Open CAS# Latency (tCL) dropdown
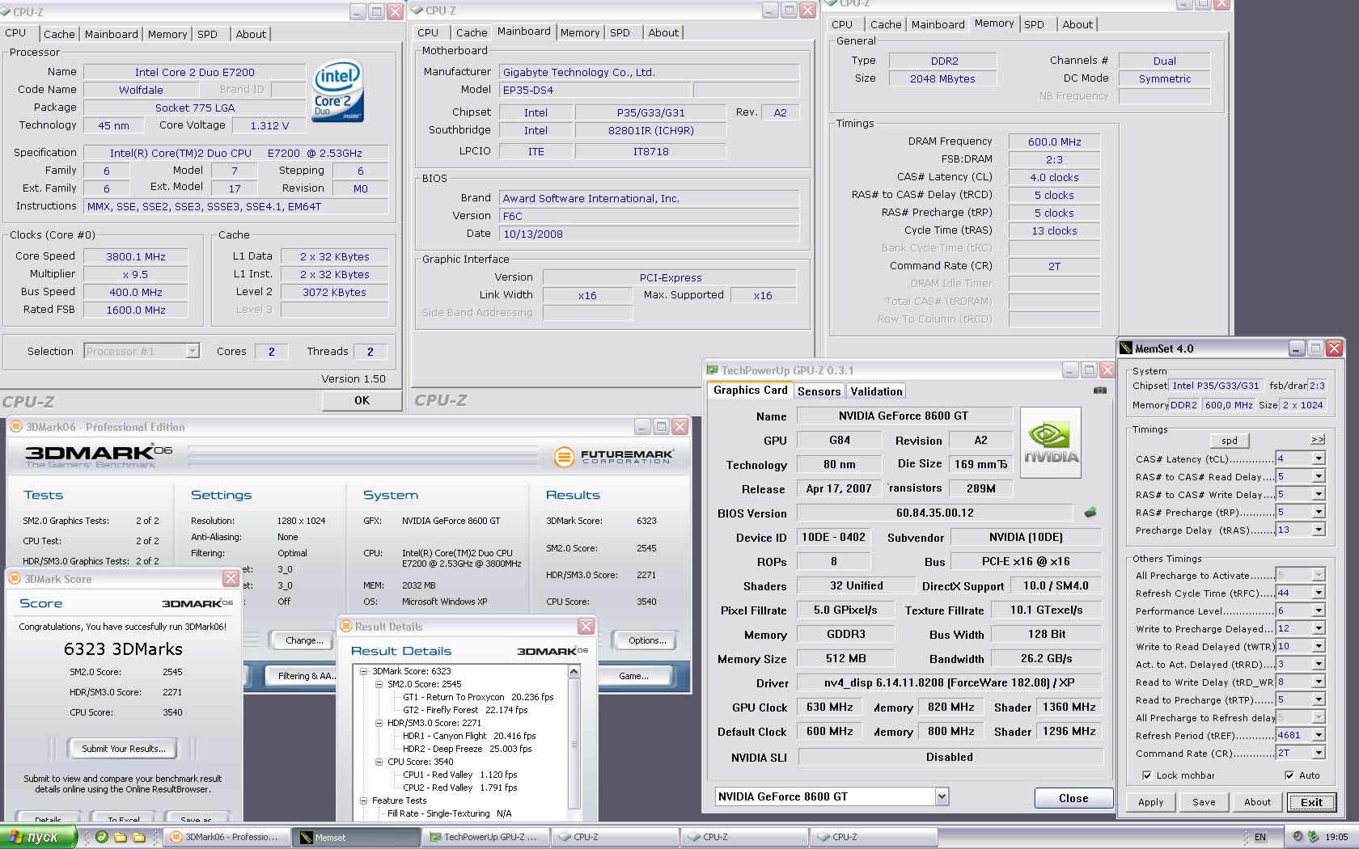 1318,458
